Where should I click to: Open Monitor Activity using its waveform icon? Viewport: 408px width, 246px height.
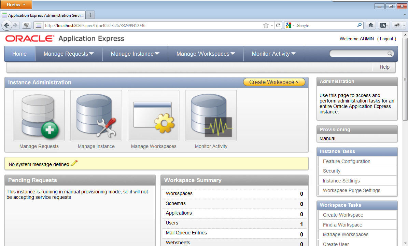tap(211, 115)
